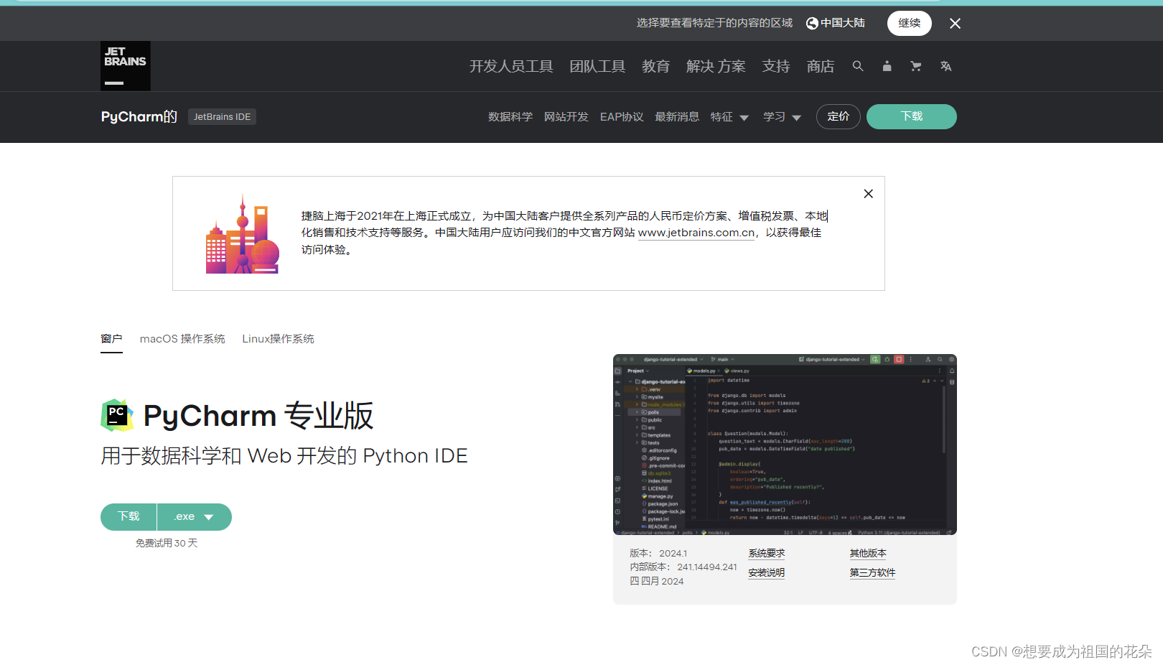This screenshot has width=1163, height=665.
Task: Open the language translation icon
Action: tap(946, 66)
